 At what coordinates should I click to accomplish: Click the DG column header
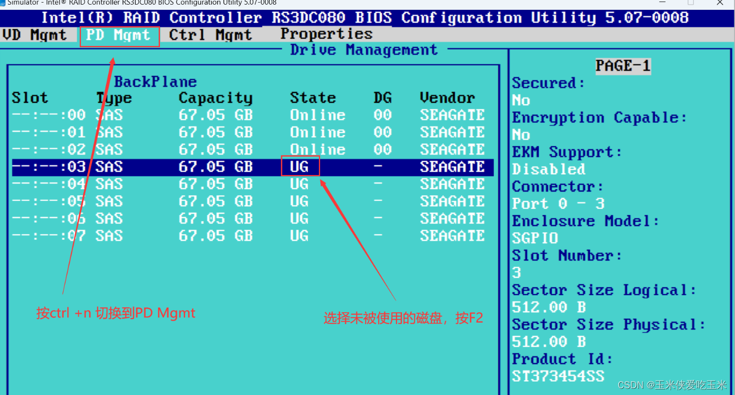(x=383, y=98)
